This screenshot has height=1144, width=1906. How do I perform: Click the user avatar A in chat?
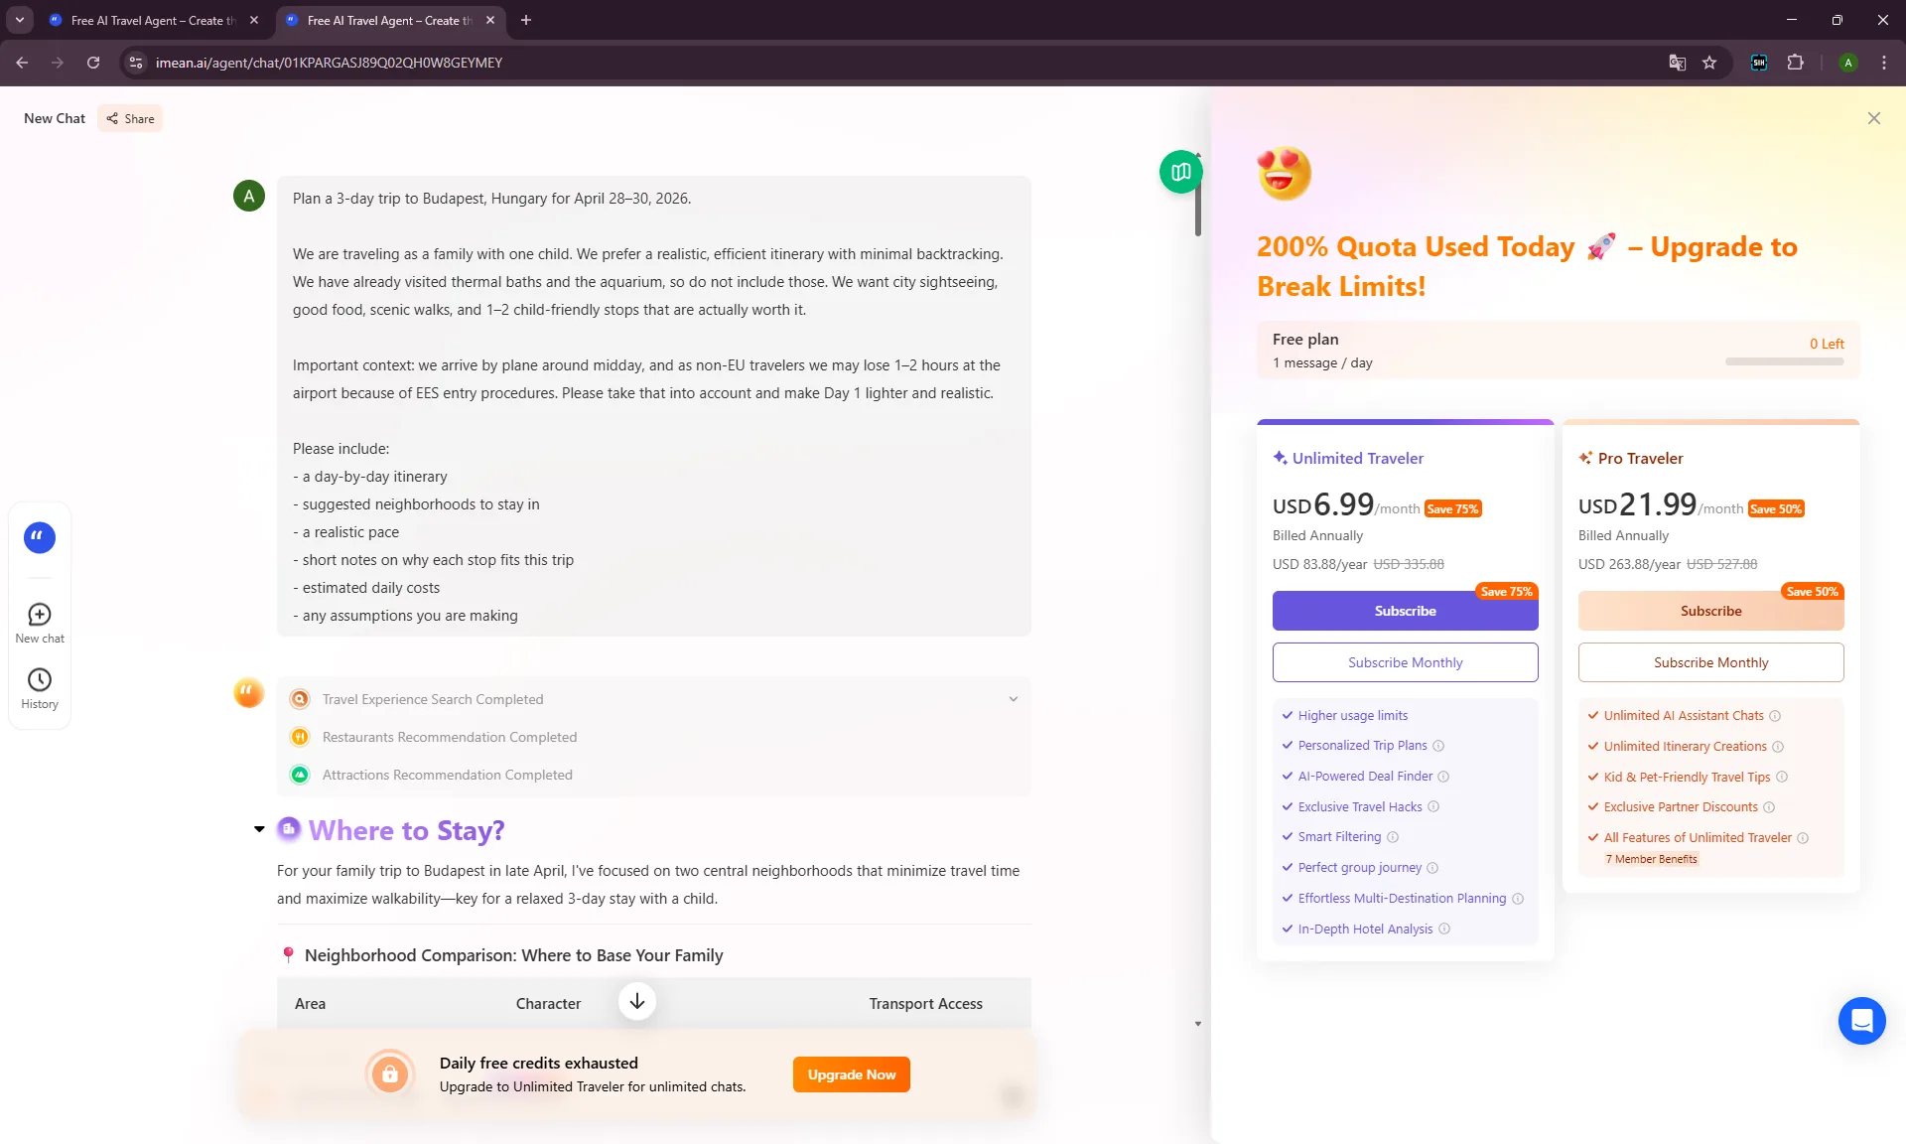pos(248,197)
